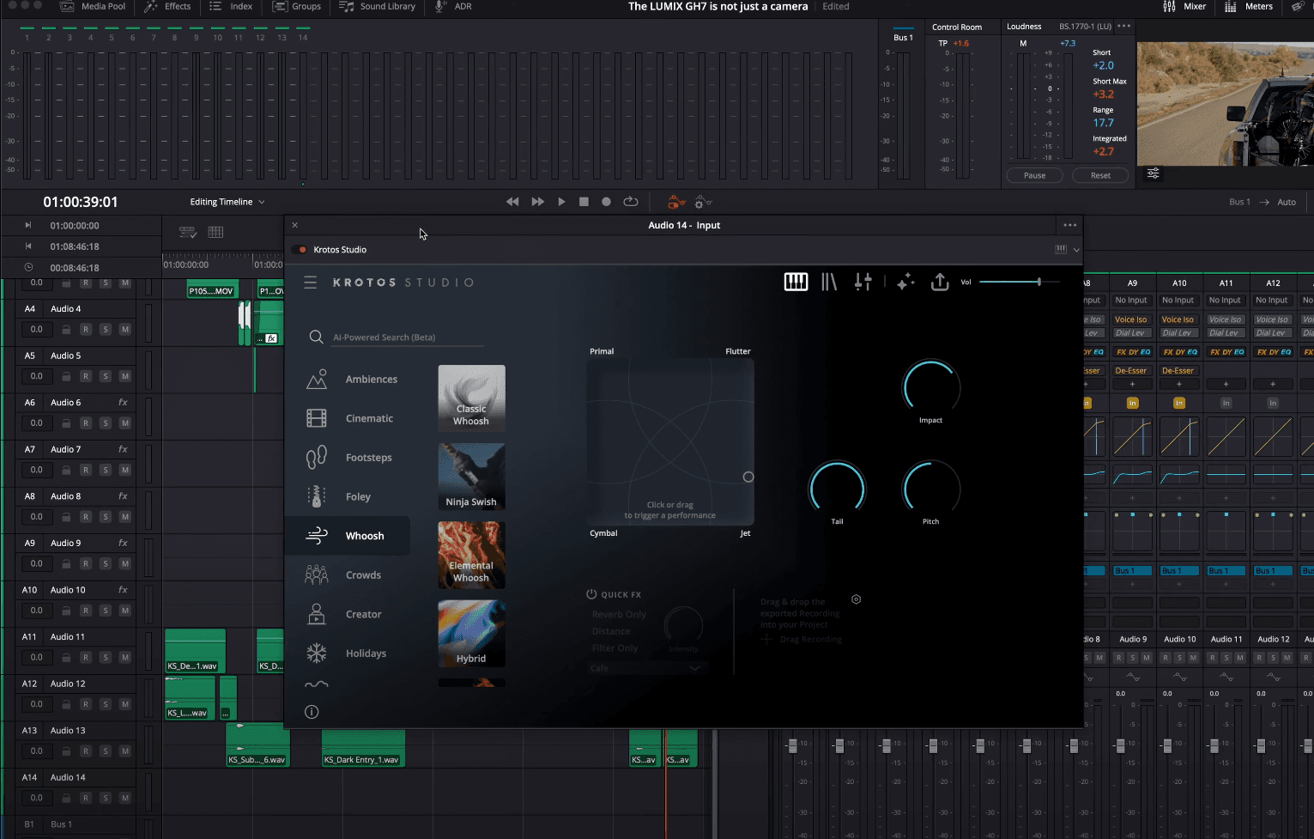Solo the Audio 12 track
Image resolution: width=1314 pixels, height=839 pixels.
(x=106, y=704)
